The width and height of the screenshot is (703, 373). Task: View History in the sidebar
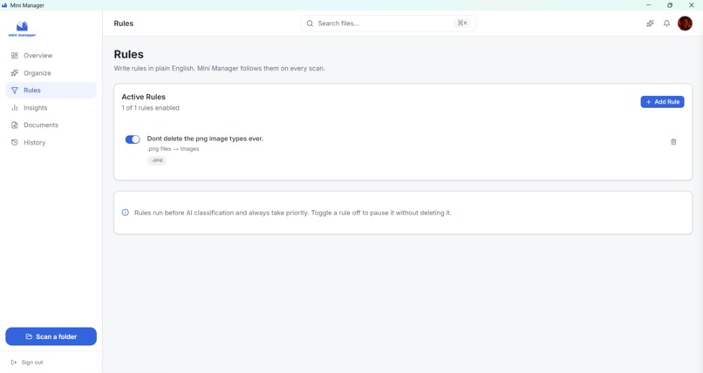point(51,142)
